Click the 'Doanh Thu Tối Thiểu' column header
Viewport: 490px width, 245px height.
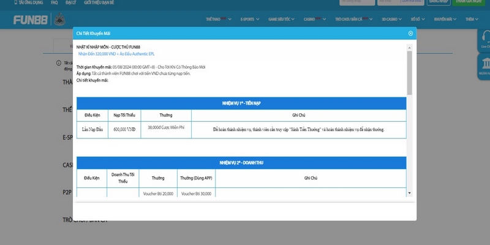[x=123, y=178]
